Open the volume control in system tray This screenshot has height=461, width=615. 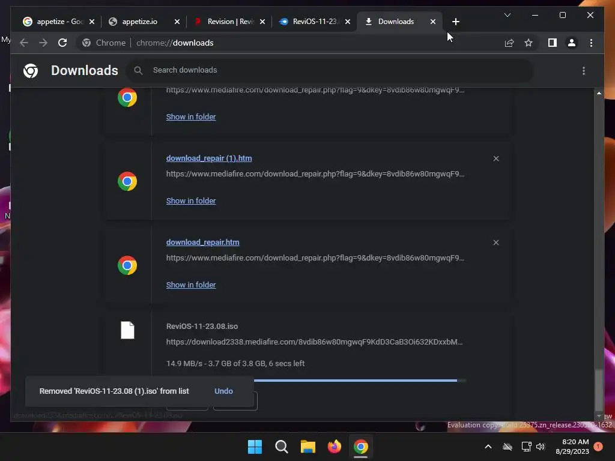point(541,447)
